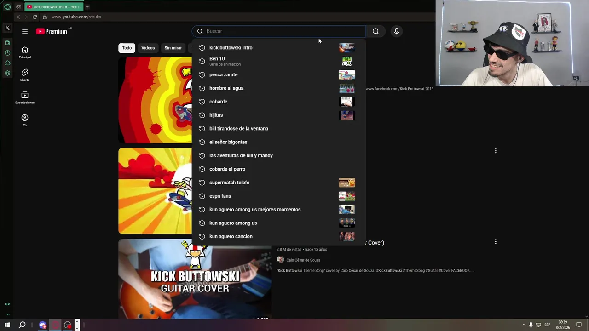Reload the YouTube page
589x331 pixels.
(x=35, y=17)
